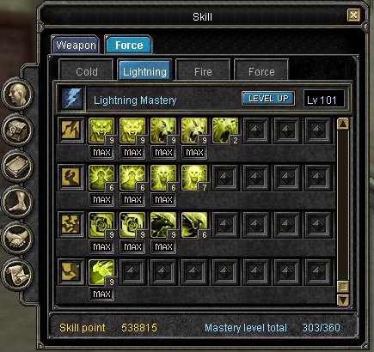Open the handshake sidebar icon
This screenshot has height=352, width=374.
(17, 237)
